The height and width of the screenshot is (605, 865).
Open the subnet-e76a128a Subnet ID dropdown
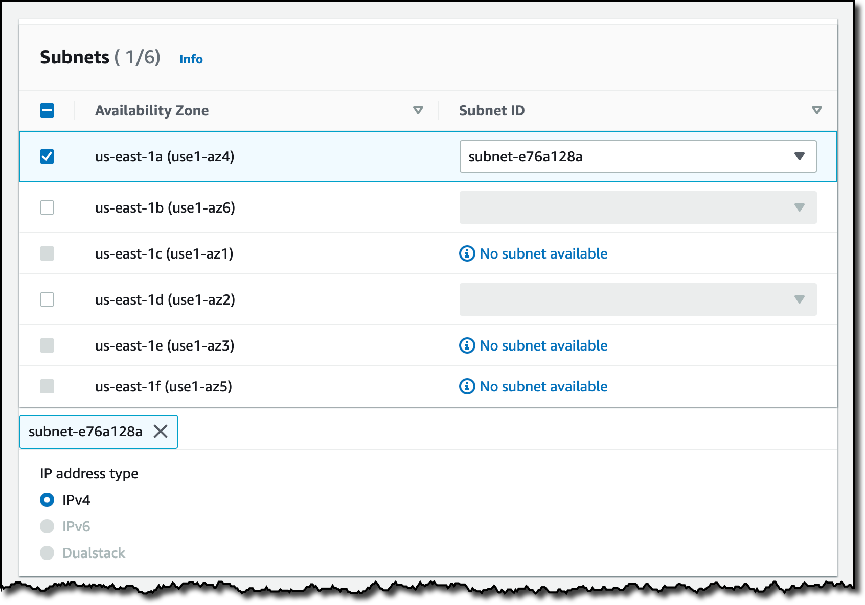click(638, 156)
